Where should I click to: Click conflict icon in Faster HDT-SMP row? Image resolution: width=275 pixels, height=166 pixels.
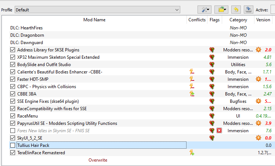[x=192, y=79]
